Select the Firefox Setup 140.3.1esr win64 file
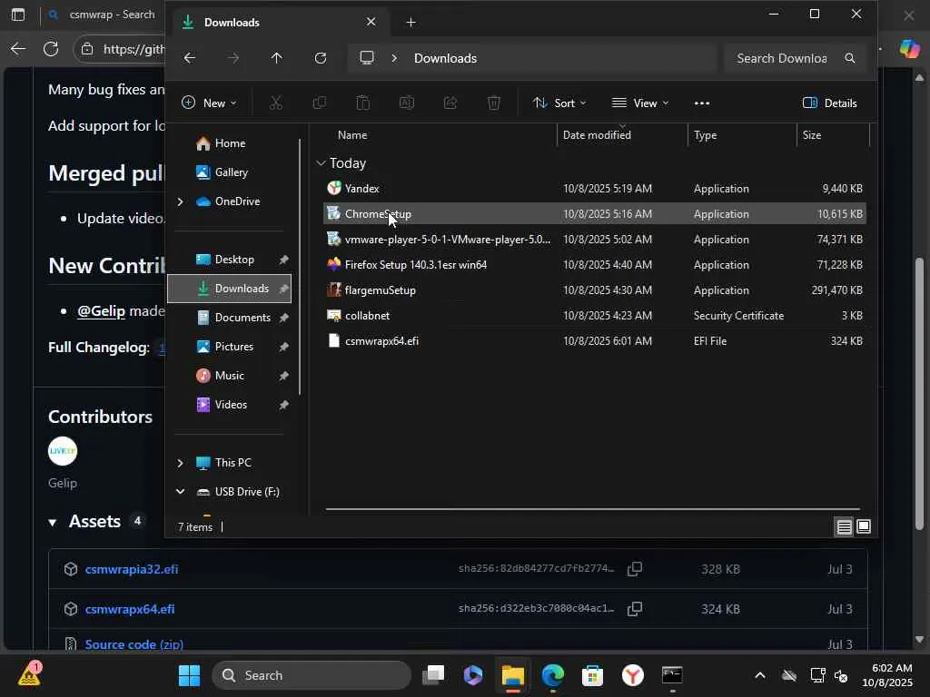The image size is (930, 697). pyautogui.click(x=594, y=265)
